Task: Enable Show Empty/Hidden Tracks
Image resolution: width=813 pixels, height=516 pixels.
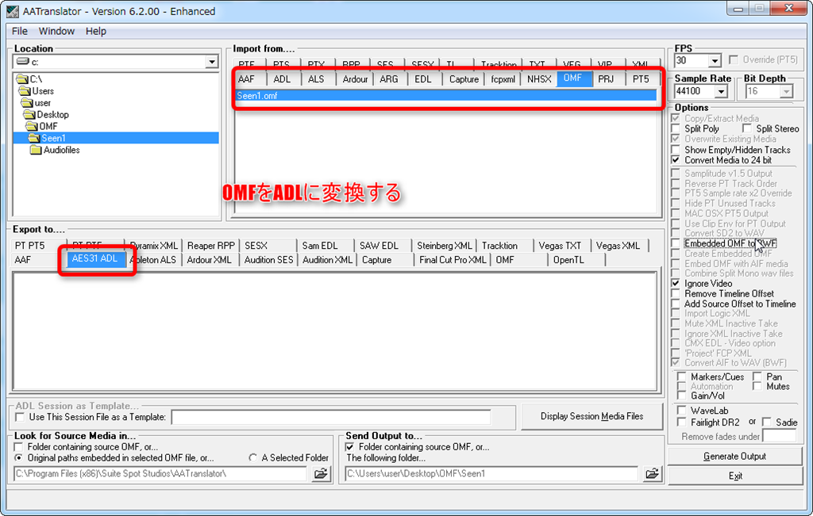Action: tap(676, 150)
